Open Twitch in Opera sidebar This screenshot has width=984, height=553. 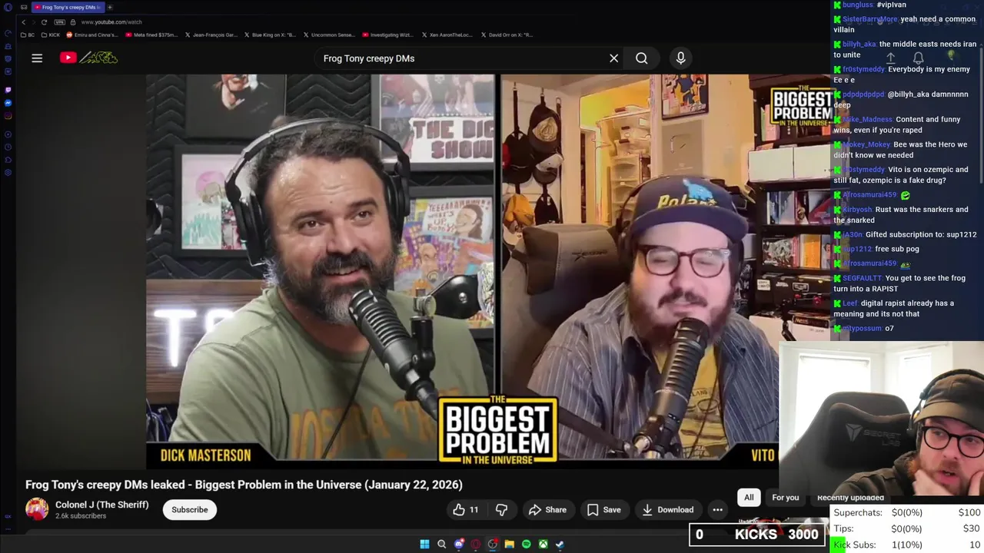(8, 89)
